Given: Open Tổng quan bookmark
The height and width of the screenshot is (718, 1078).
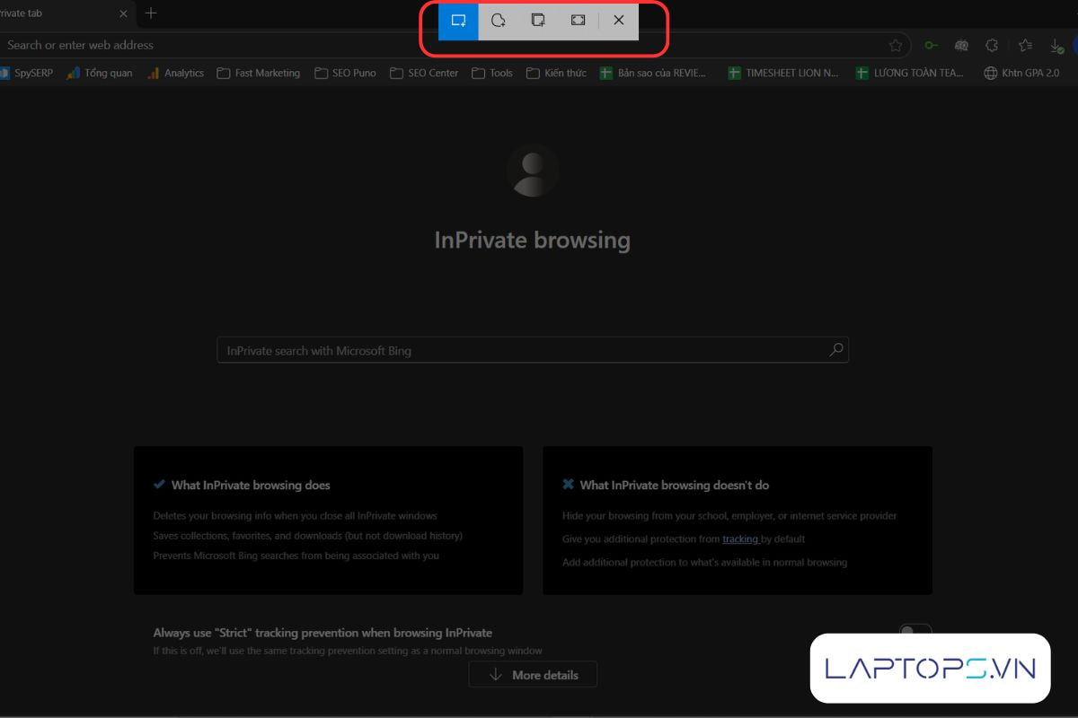Looking at the screenshot, I should coord(100,73).
